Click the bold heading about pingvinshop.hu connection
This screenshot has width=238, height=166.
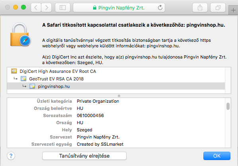(x=134, y=25)
